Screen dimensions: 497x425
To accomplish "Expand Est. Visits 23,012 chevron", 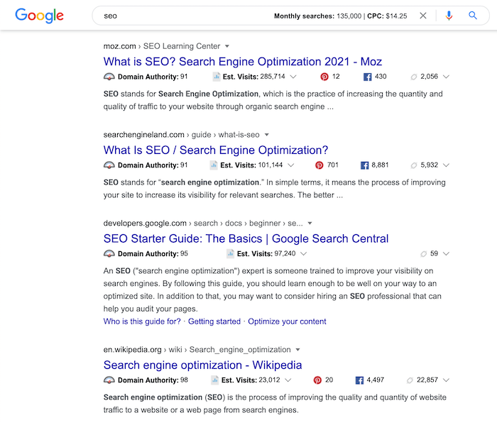I will (x=288, y=380).
